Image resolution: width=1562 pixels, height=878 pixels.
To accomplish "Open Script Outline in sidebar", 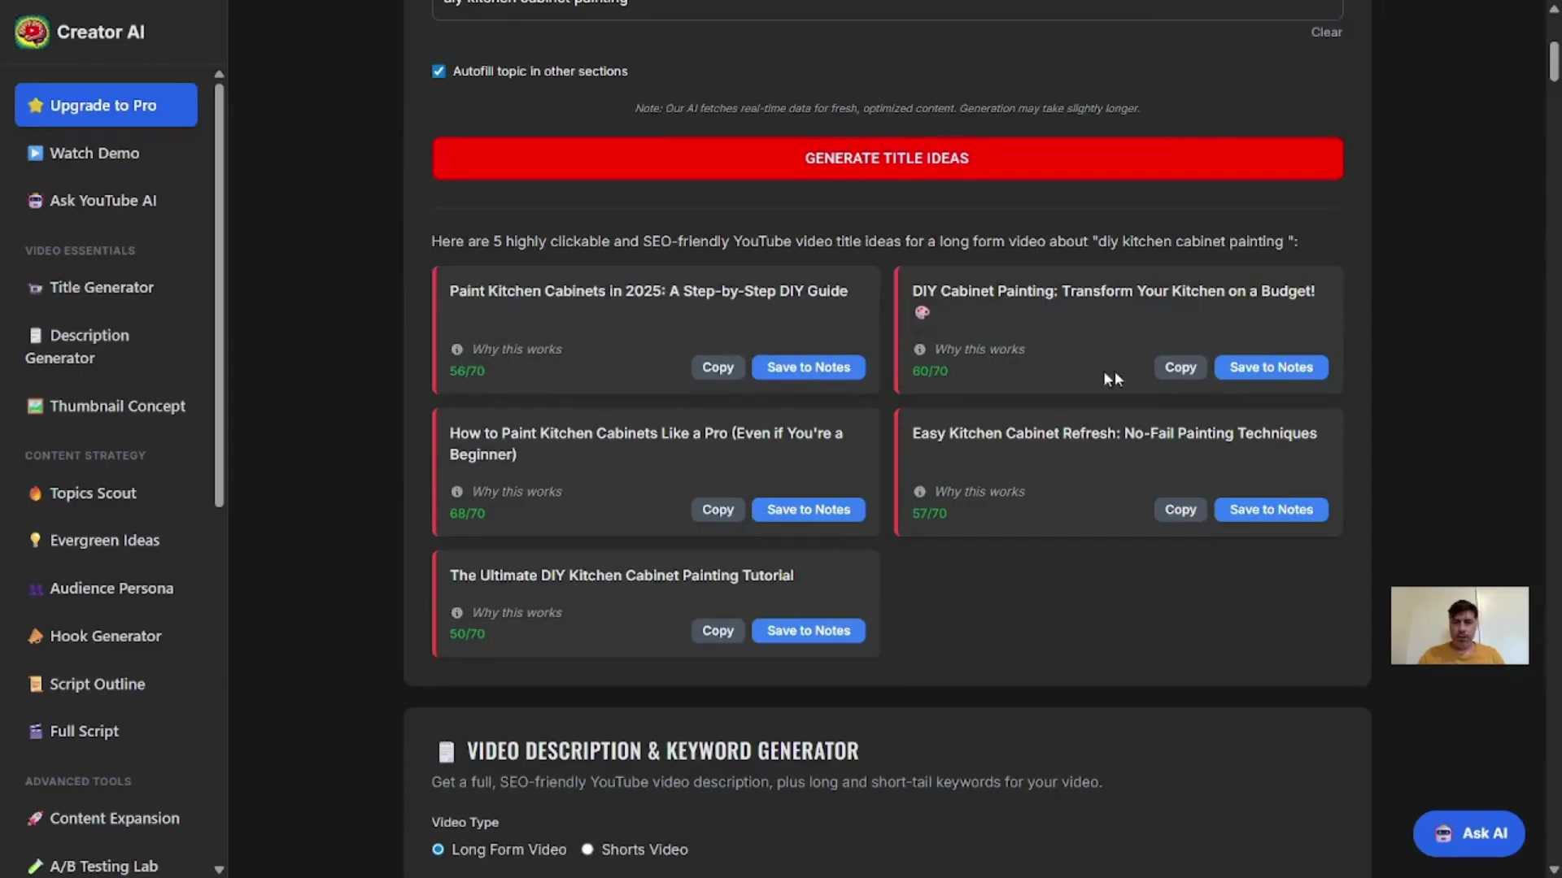I will [97, 685].
